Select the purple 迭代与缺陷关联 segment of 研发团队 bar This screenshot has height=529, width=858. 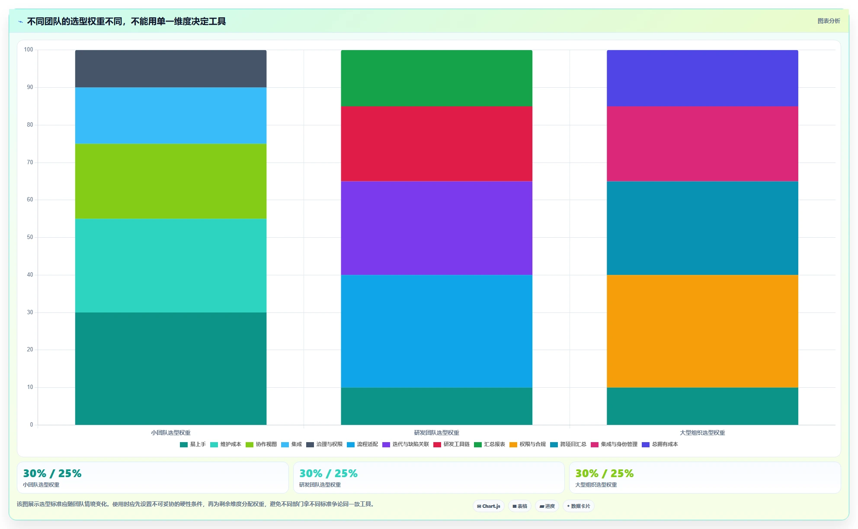click(x=437, y=228)
